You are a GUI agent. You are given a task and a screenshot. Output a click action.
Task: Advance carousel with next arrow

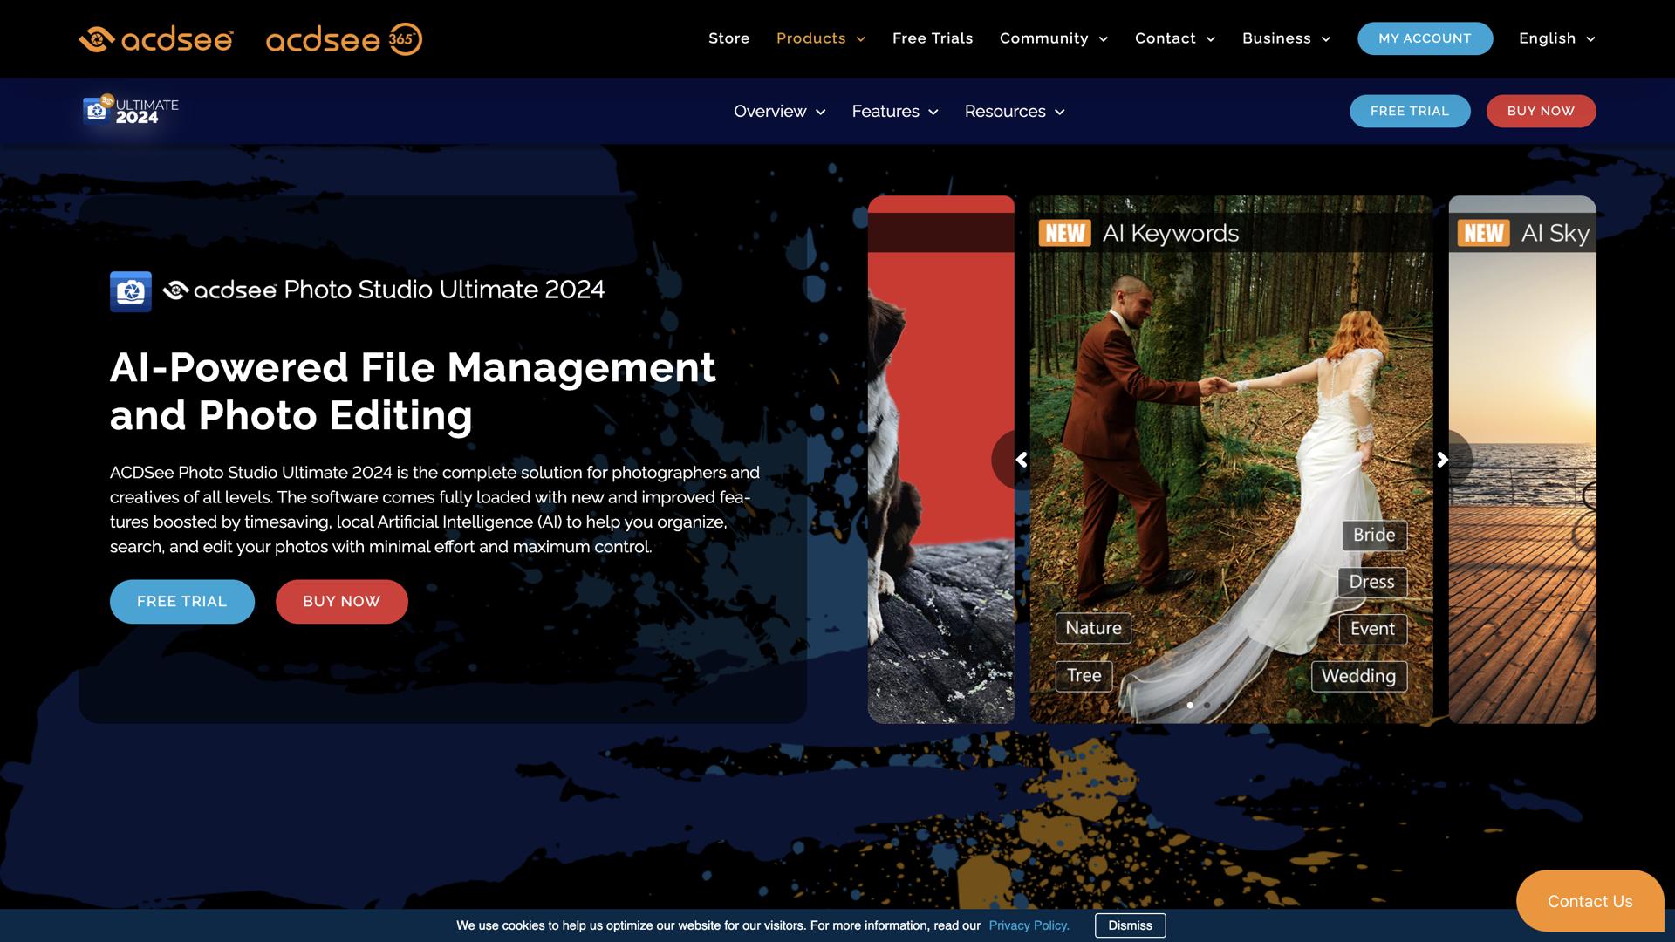click(1442, 460)
